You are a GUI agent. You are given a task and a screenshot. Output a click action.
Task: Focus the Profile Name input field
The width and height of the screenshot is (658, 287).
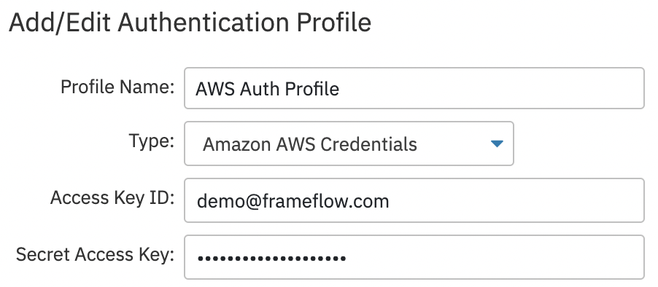[x=414, y=88]
